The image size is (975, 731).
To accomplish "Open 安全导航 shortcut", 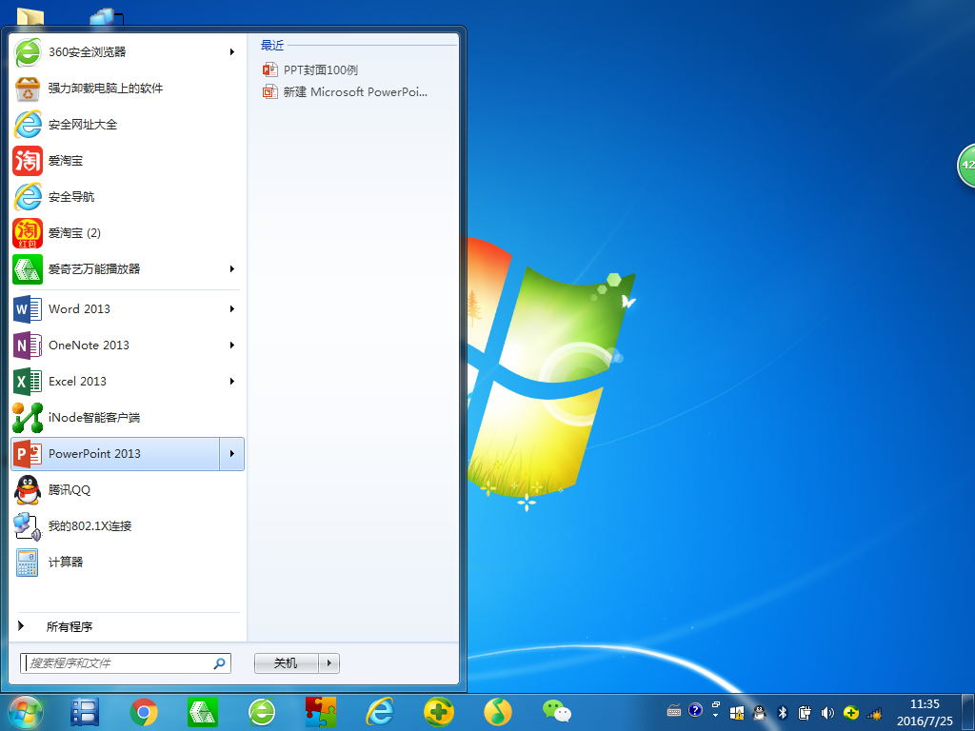I will [x=127, y=196].
